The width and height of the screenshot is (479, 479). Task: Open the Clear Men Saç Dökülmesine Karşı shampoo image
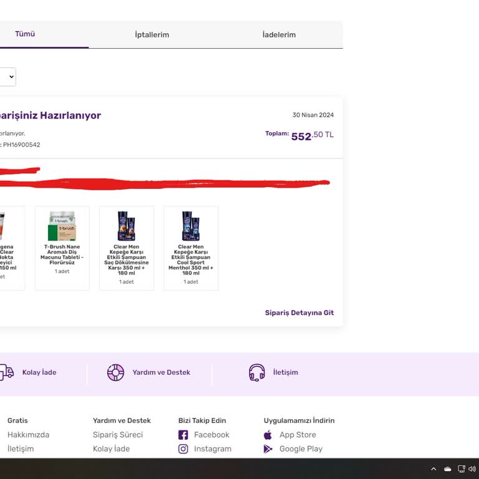[127, 226]
